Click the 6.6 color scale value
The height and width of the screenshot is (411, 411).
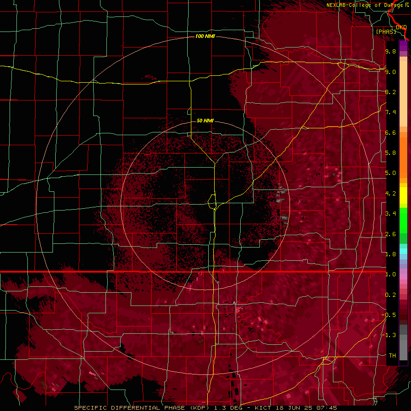point(390,132)
